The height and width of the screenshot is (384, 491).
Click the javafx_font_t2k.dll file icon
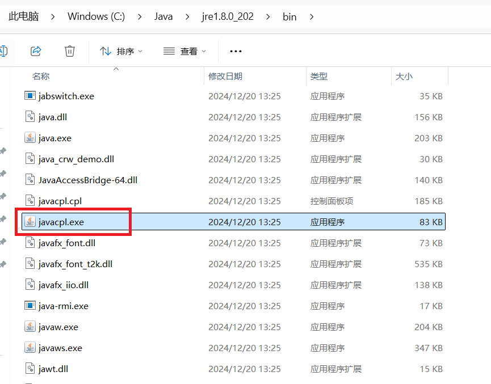click(x=30, y=264)
